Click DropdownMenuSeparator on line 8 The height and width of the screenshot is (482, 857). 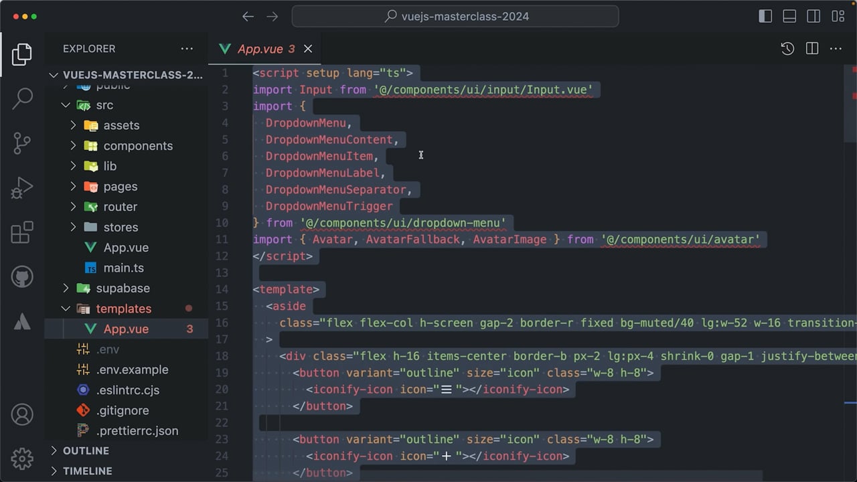pyautogui.click(x=336, y=189)
